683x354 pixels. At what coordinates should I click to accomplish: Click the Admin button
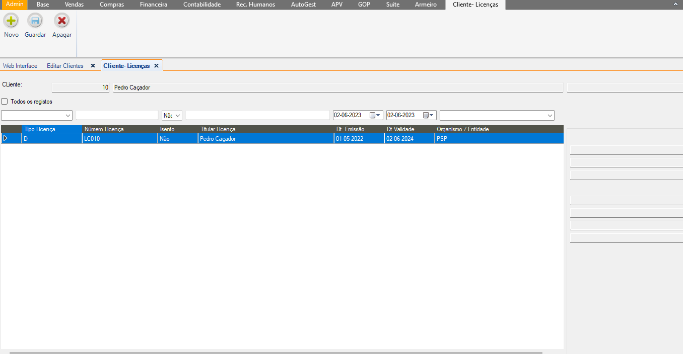[15, 5]
